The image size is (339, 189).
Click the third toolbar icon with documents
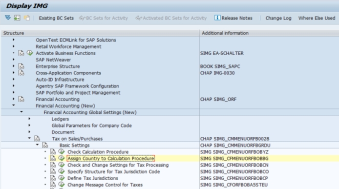point(27,18)
